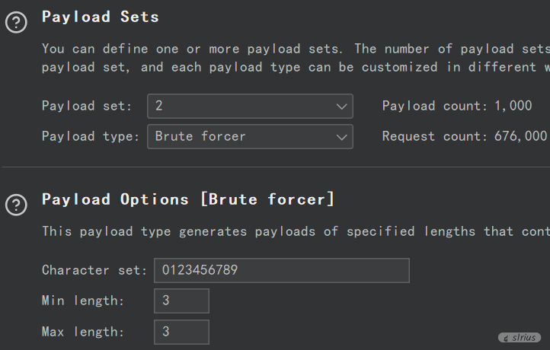Click into the Max length field
The height and width of the screenshot is (350, 550).
point(181,332)
